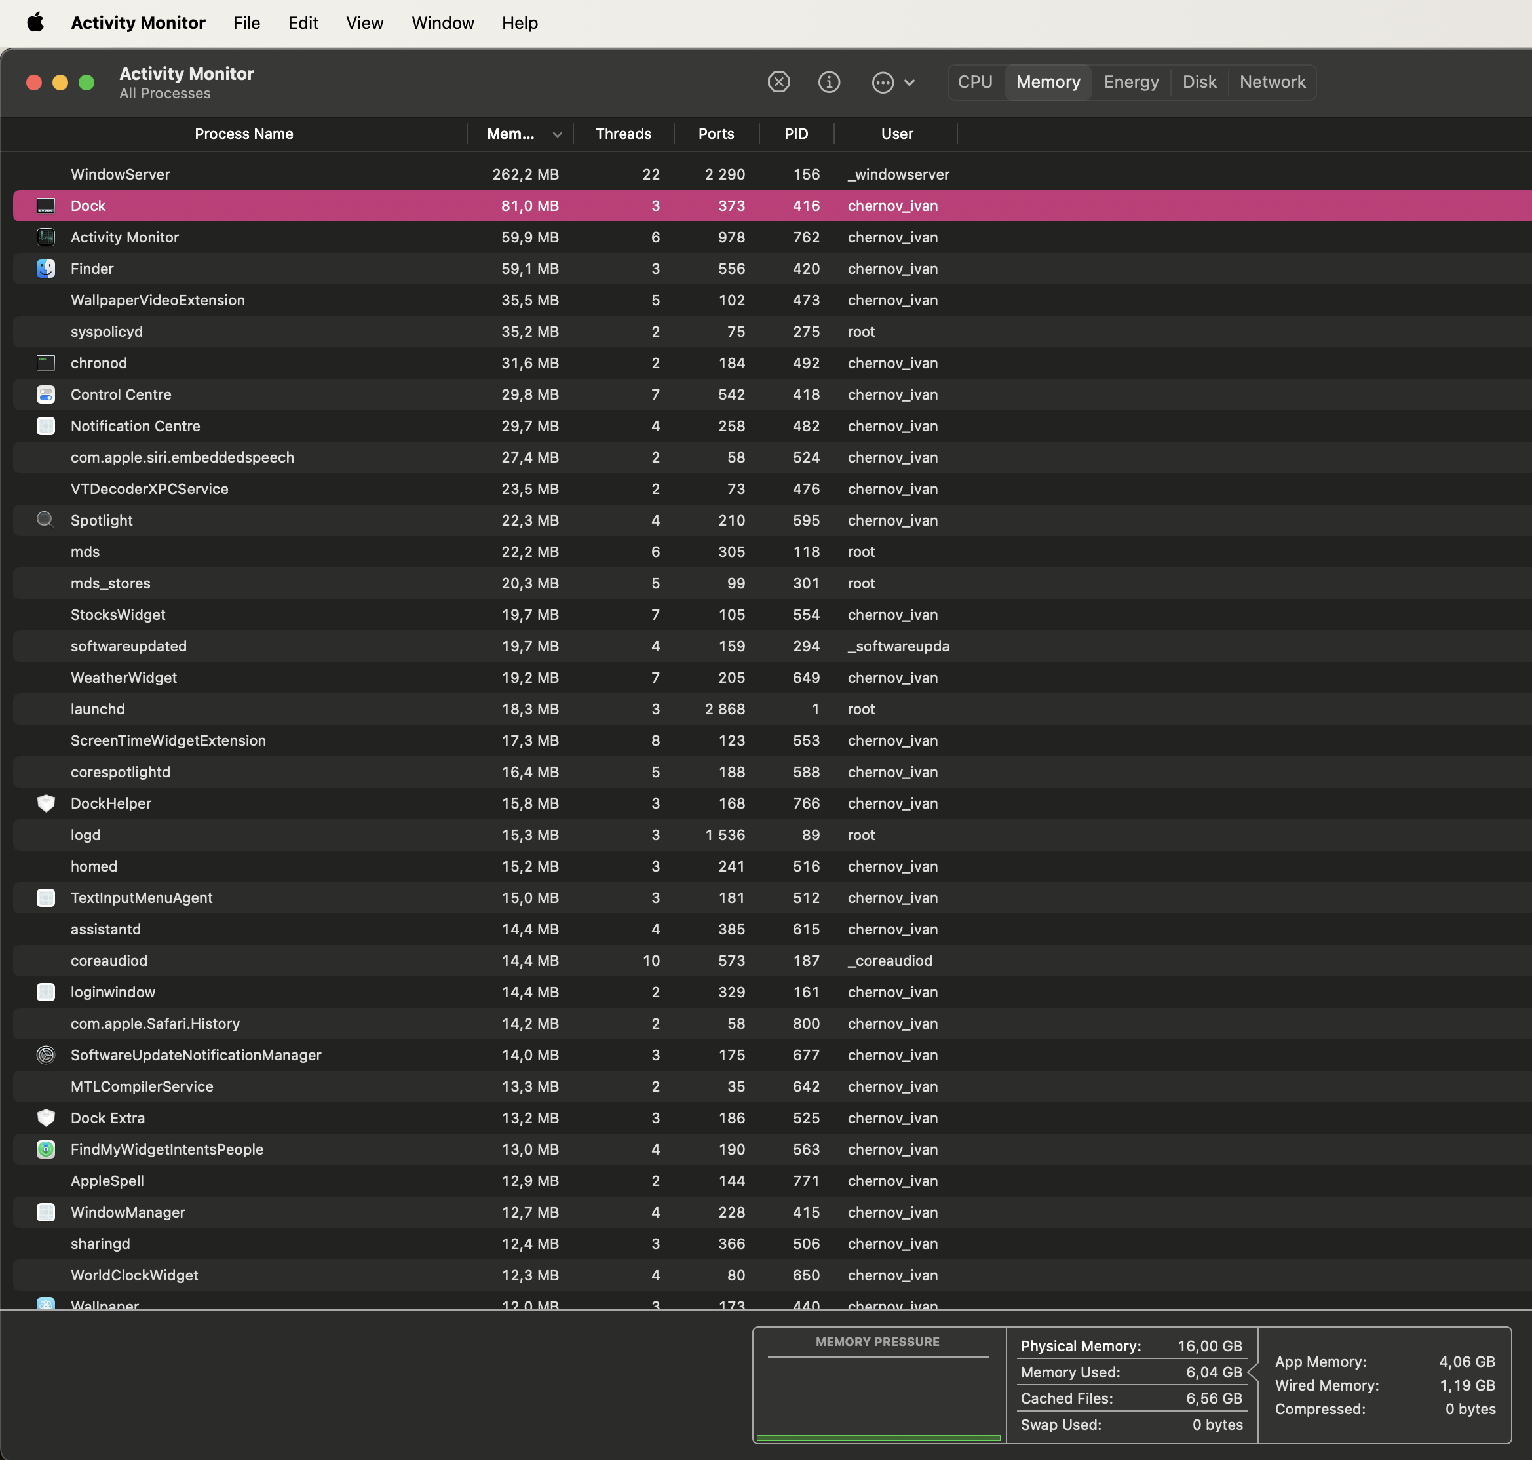Screen dimensions: 1532x1460
Task: Select the VTDecoderXPCService row
Action: click(x=772, y=489)
